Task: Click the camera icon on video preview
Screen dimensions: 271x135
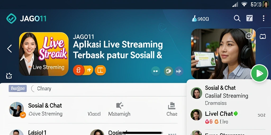Action: coord(249,36)
